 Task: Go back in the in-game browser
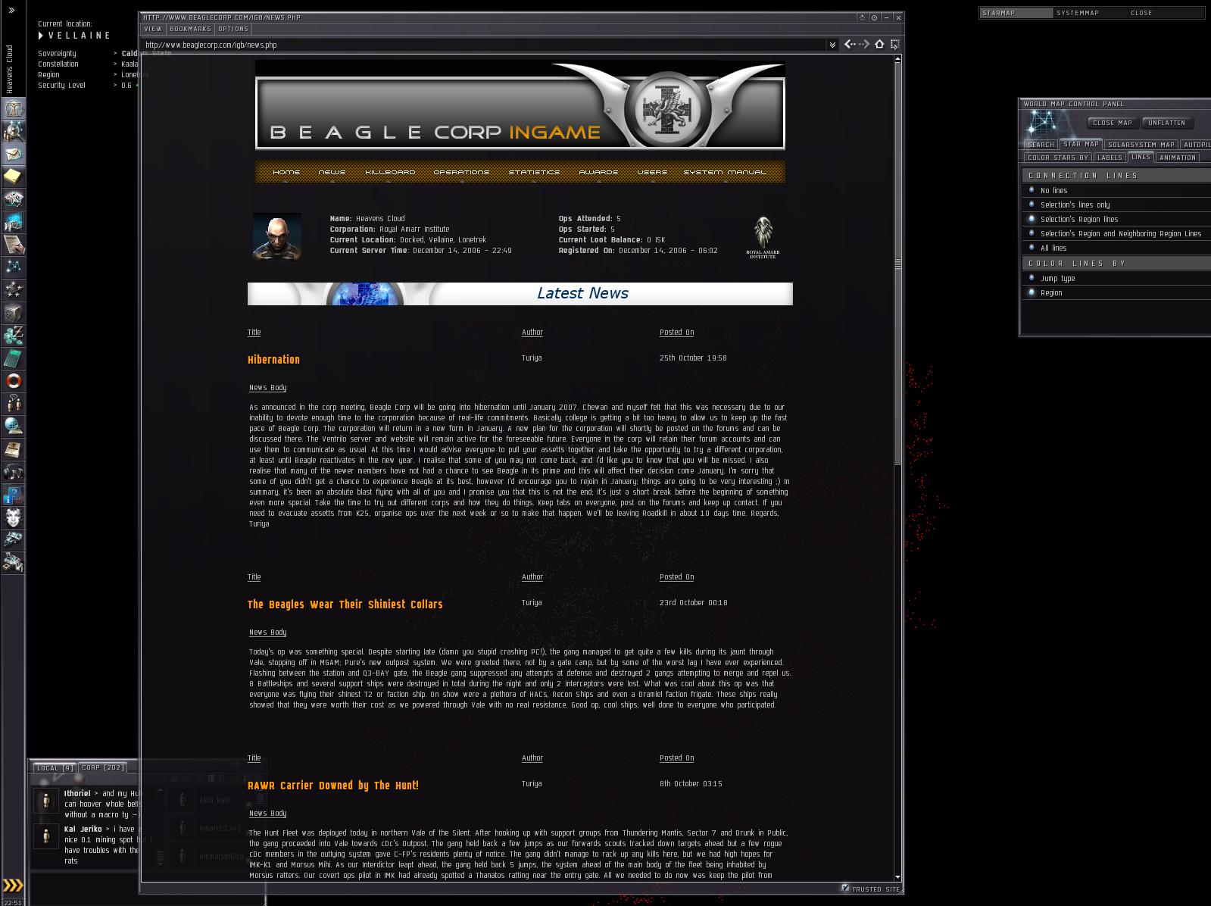coord(850,45)
